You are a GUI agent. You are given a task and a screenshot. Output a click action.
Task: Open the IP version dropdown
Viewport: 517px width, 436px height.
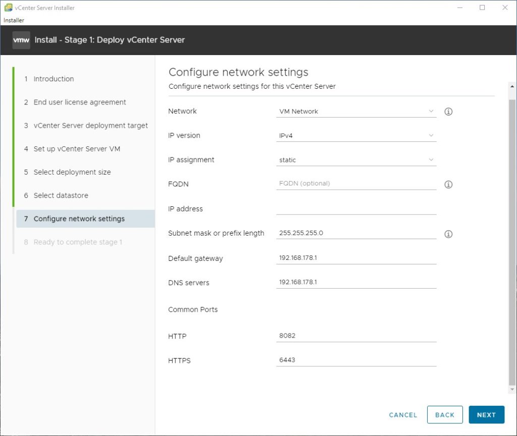[x=356, y=135]
